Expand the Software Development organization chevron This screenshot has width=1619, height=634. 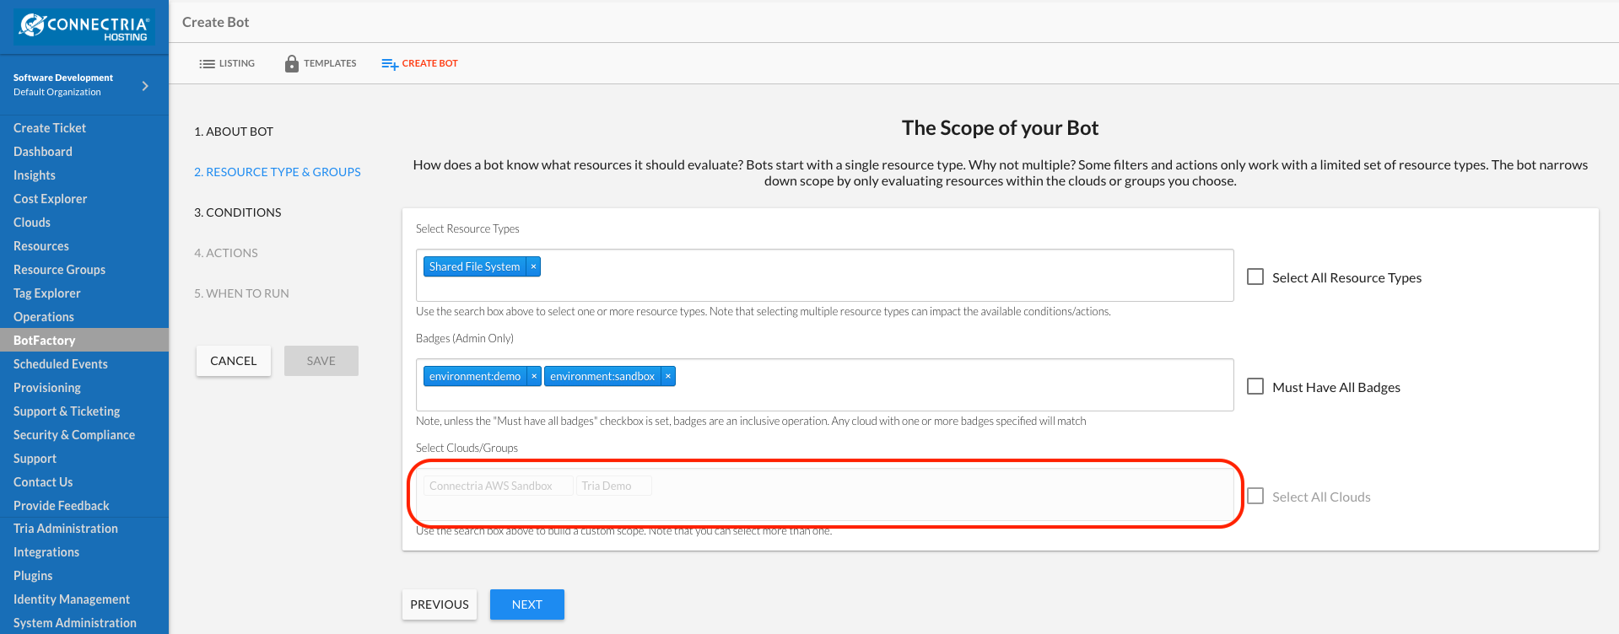145,86
